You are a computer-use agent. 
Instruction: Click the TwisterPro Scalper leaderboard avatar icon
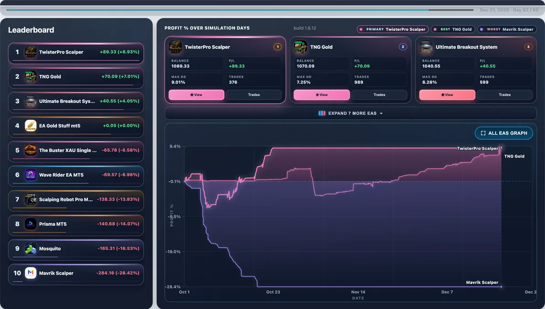(31, 52)
